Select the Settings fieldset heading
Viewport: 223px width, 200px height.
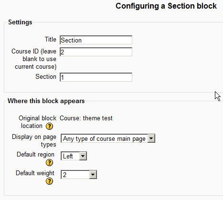point(20,22)
